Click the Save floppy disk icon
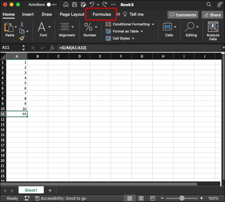 click(x=74, y=5)
